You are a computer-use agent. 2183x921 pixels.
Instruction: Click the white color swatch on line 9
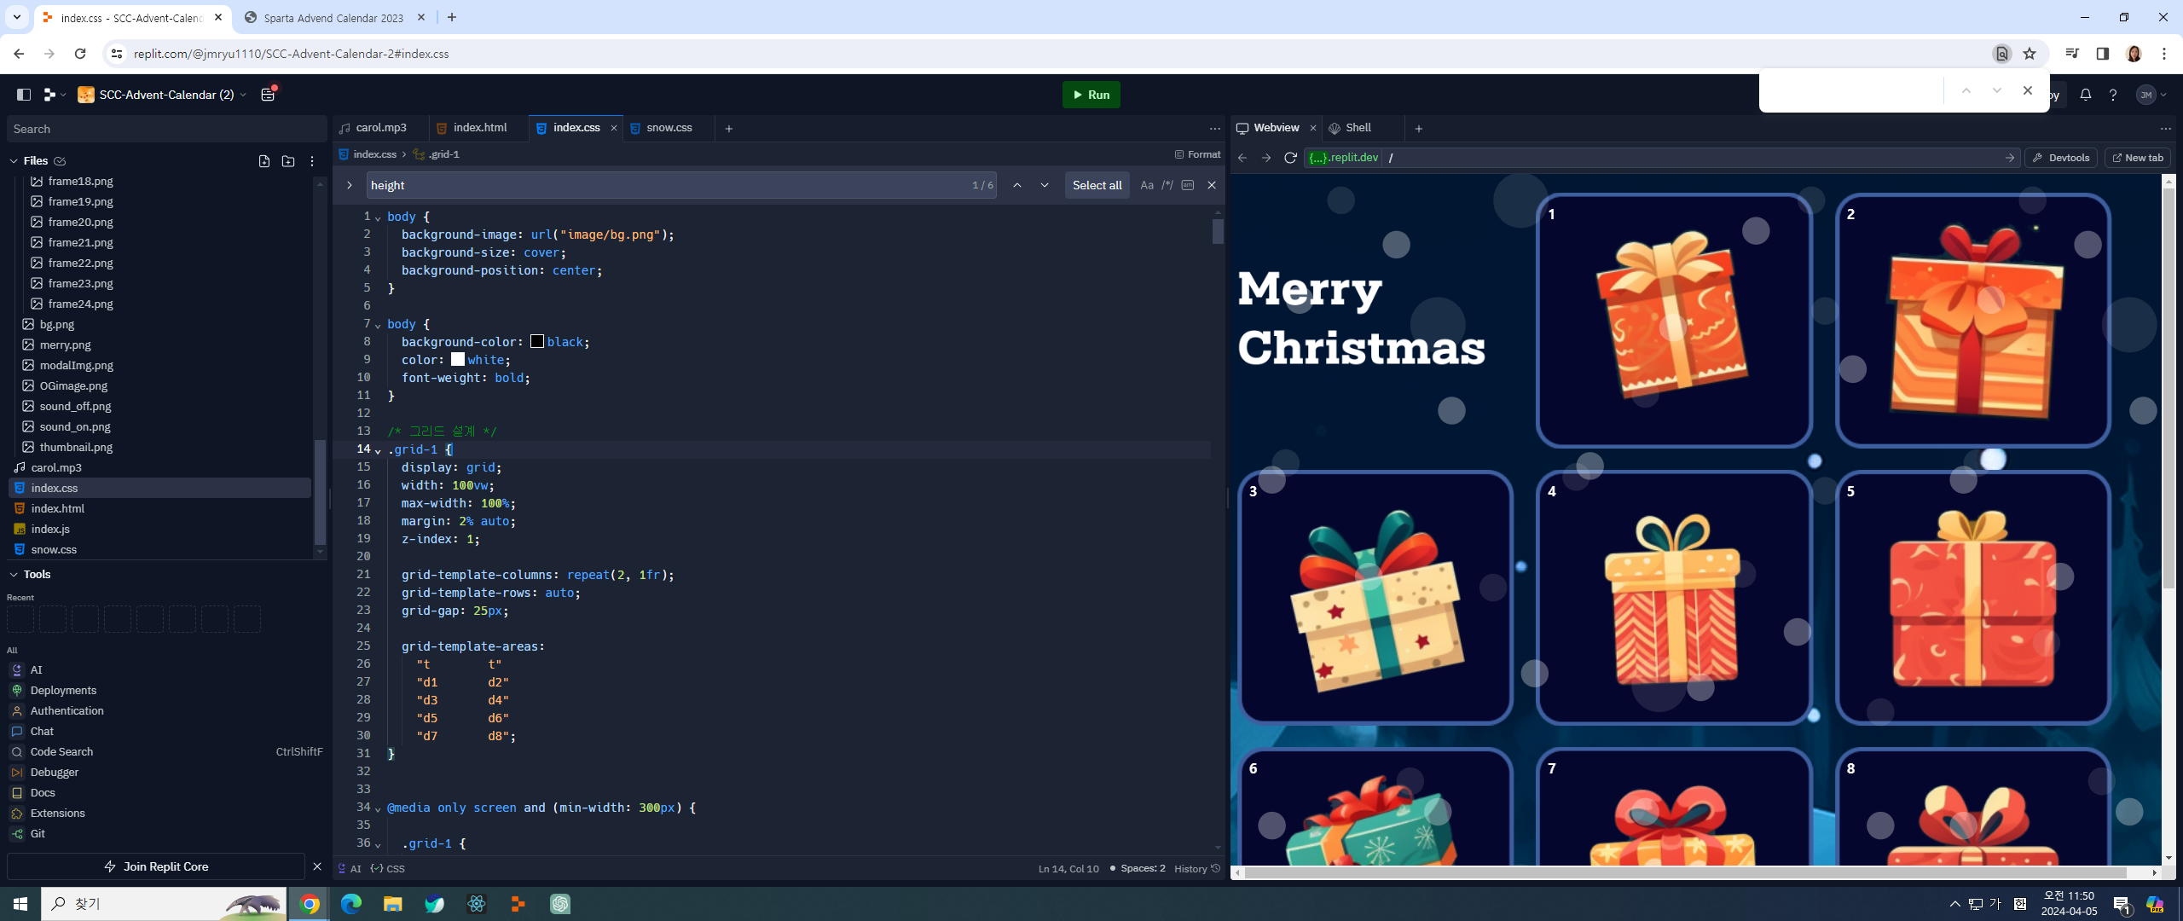point(458,360)
